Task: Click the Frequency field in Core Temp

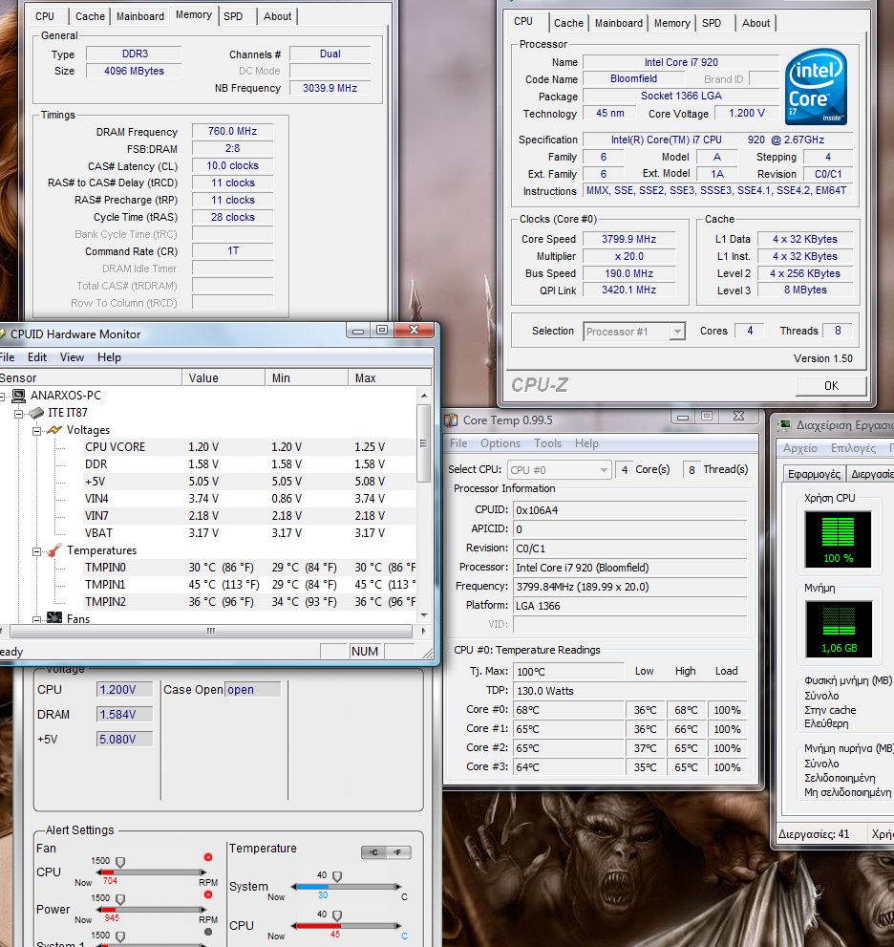Action: pos(630,587)
